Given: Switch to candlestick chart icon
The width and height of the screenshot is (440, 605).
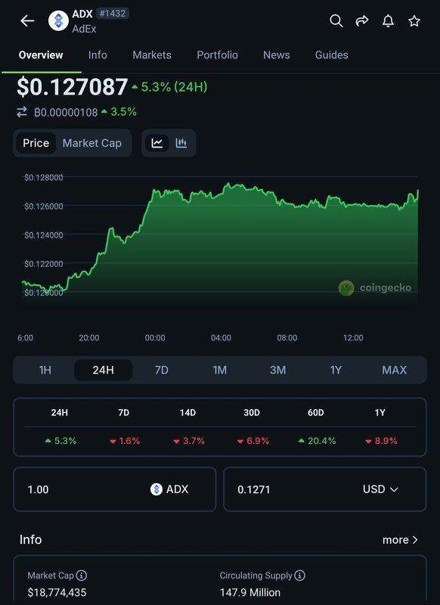Looking at the screenshot, I should coord(181,143).
